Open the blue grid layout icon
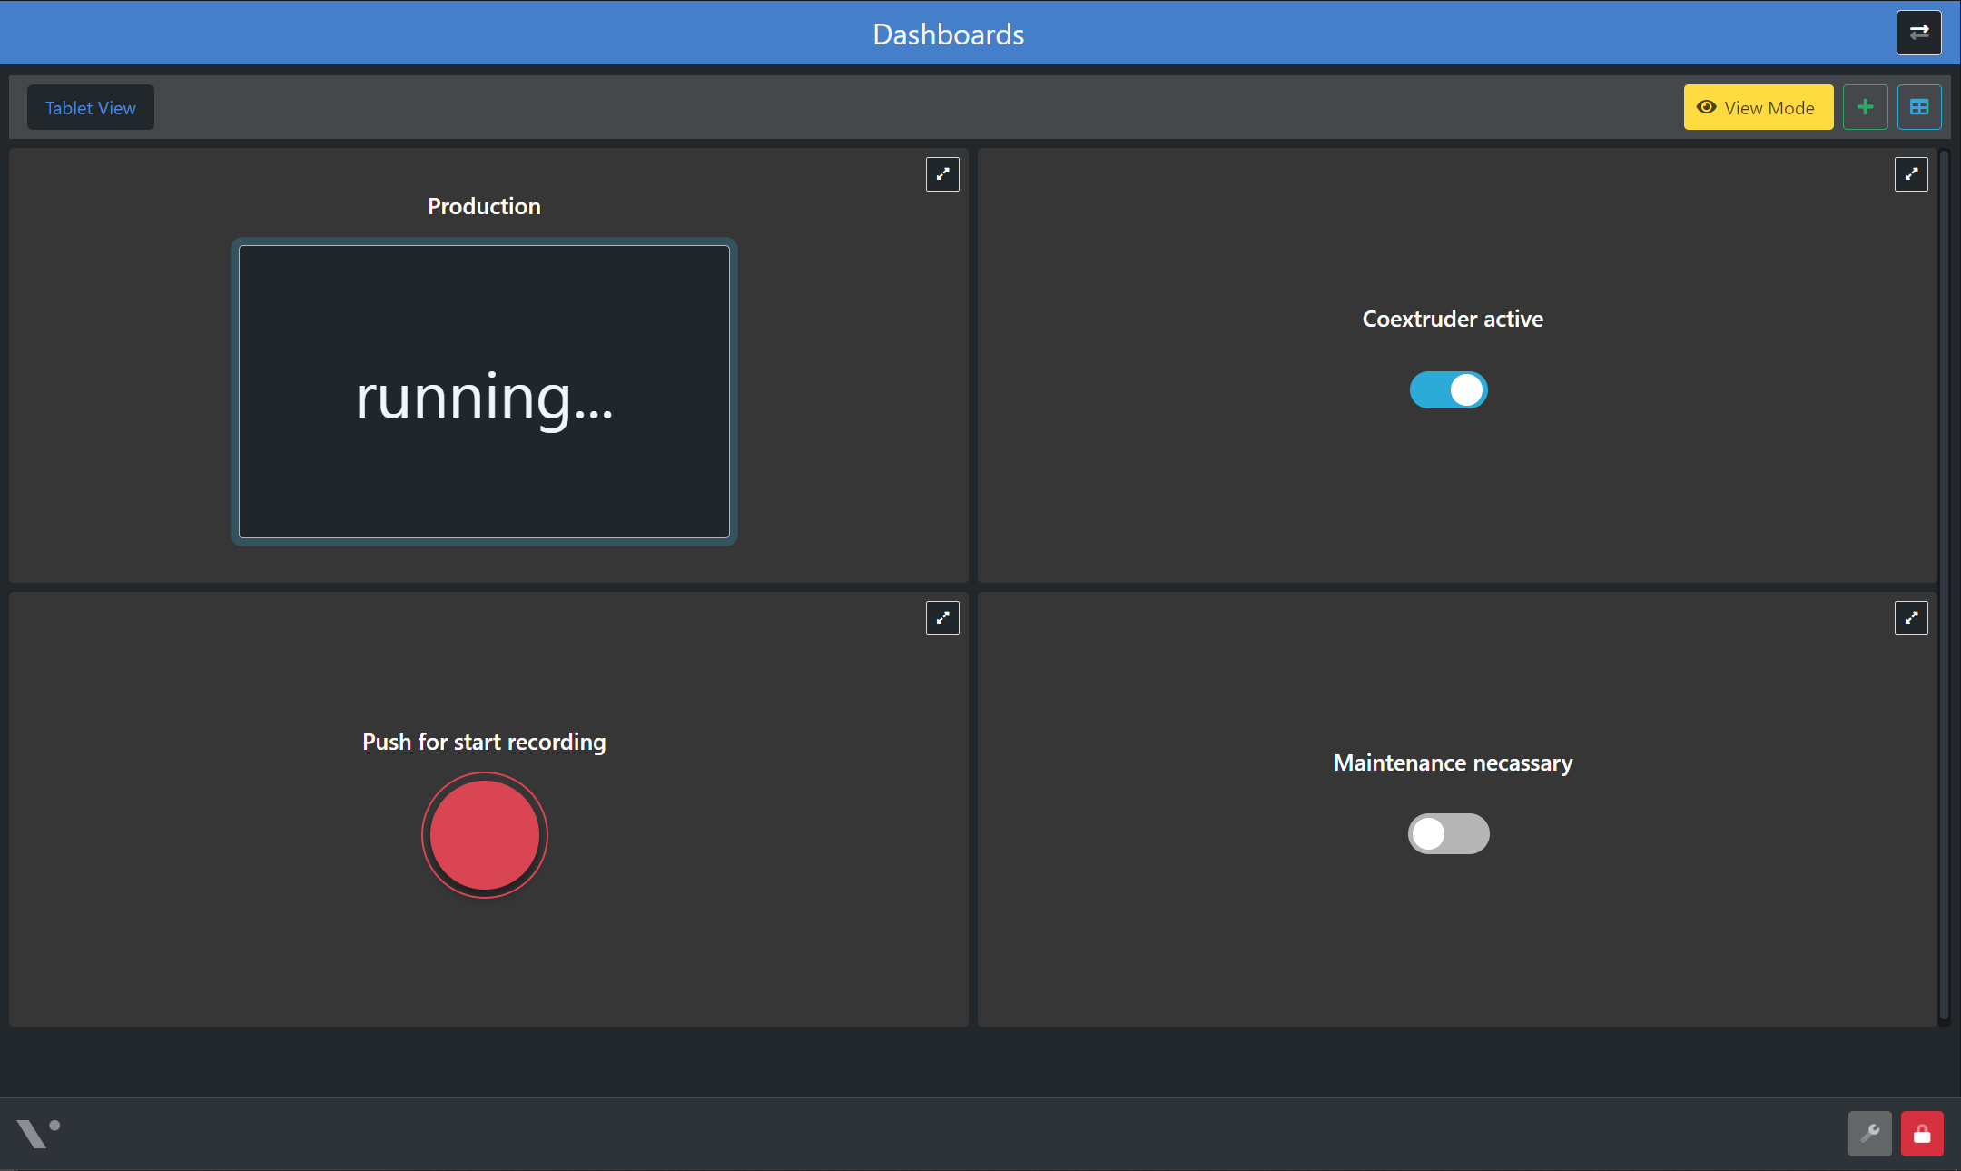 click(1918, 107)
